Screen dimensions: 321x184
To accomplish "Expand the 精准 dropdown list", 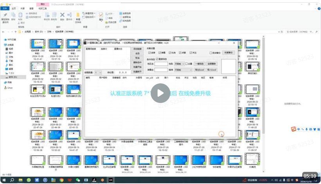I will click(x=183, y=69).
